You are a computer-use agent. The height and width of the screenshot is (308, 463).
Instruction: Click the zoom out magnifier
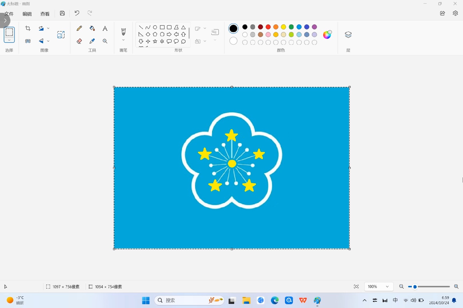click(x=402, y=287)
